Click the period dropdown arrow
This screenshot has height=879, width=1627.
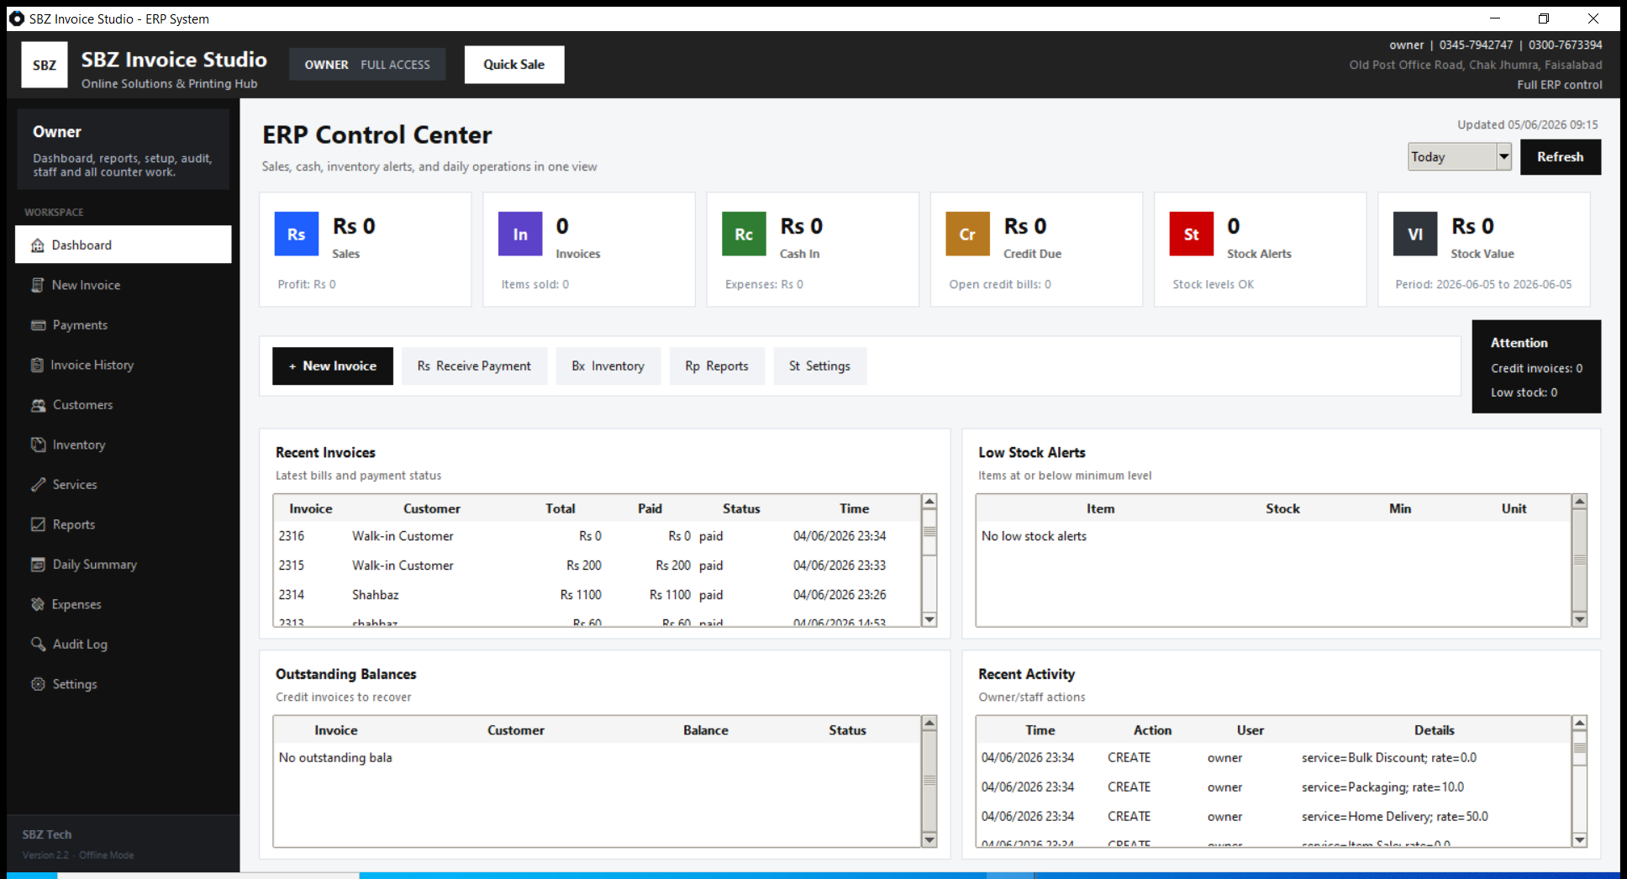(x=1503, y=156)
